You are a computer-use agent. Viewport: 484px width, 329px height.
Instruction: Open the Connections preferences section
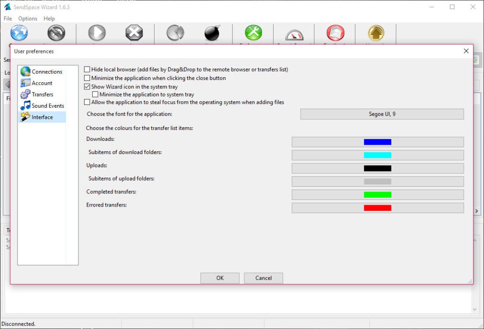[42, 71]
